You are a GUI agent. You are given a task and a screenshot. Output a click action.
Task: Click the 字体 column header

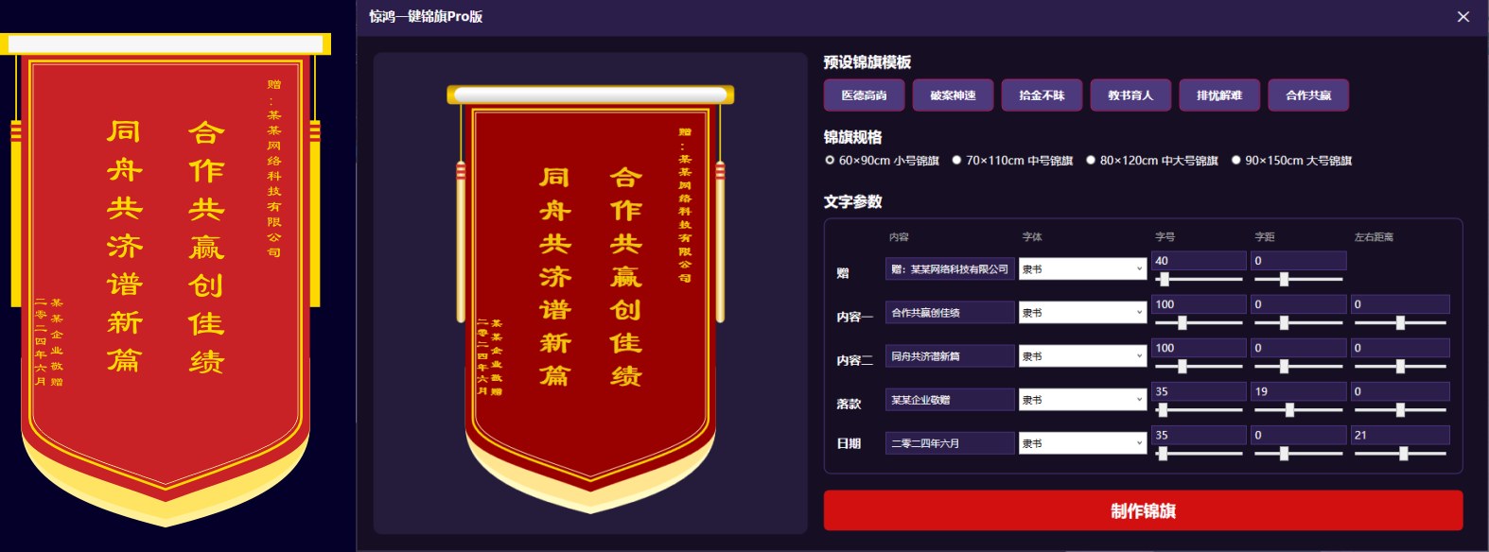(x=1032, y=237)
